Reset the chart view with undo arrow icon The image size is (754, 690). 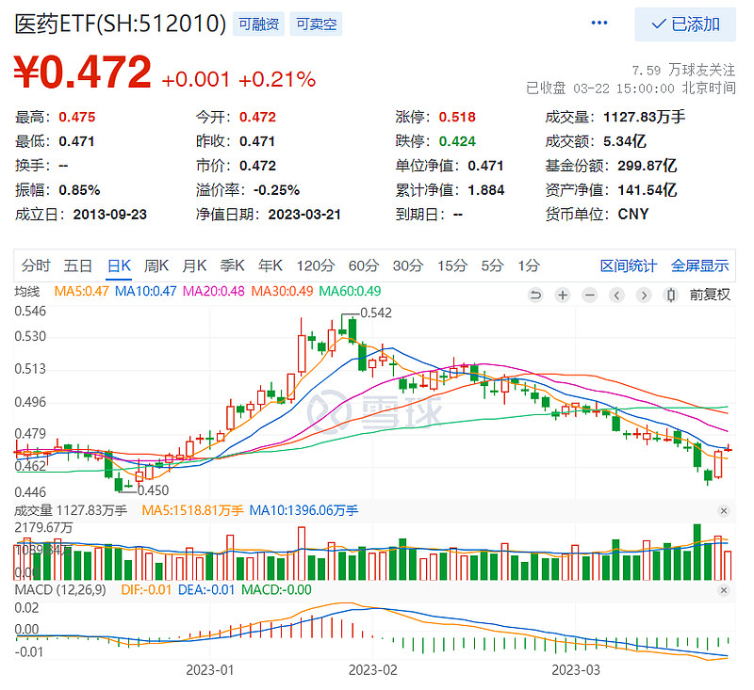pos(535,295)
